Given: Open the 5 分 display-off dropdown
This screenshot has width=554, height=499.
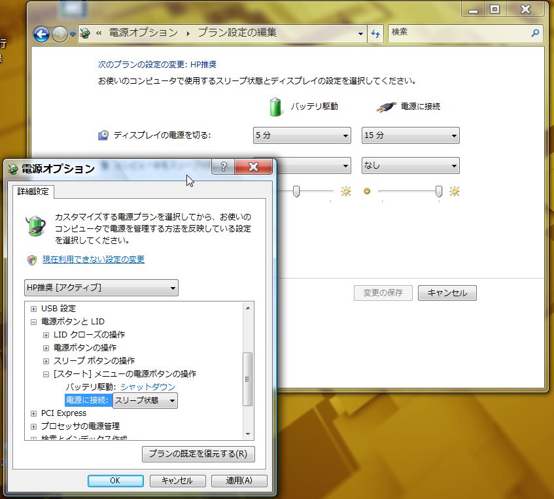Looking at the screenshot, I should pos(302,135).
